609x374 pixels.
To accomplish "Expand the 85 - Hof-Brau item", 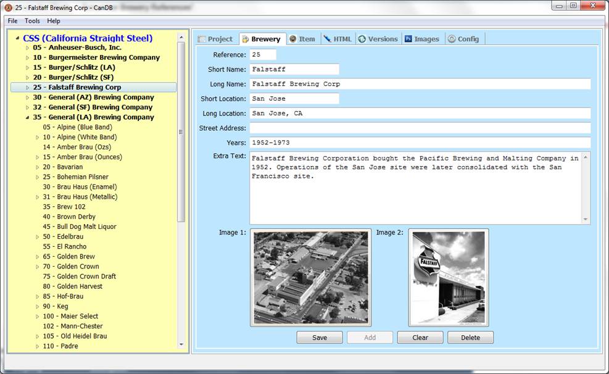I will (x=37, y=297).
